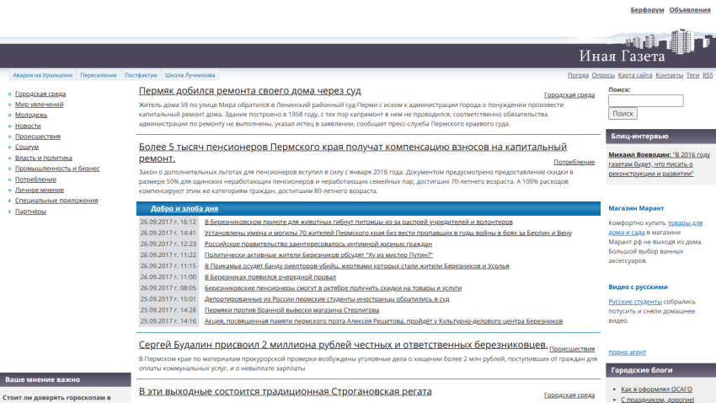Screen dimensions: 716x403
Task: Open news about Депортированные студенты-иностранцы
Action: point(327,298)
